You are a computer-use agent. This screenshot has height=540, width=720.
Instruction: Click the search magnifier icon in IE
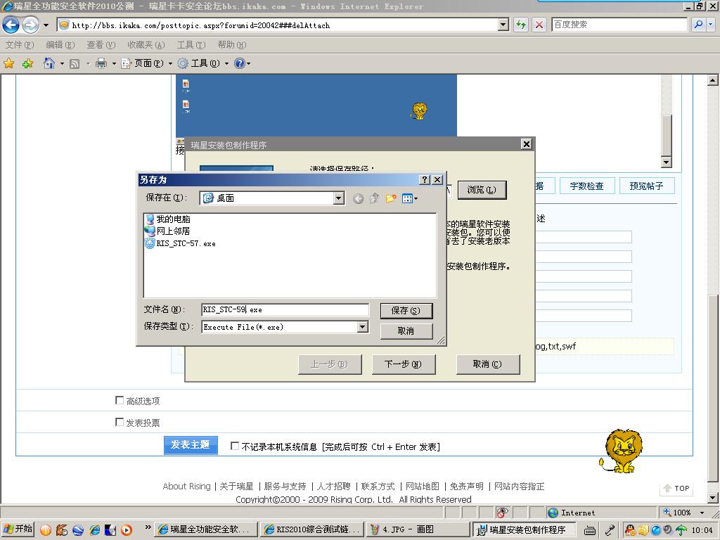tap(698, 25)
